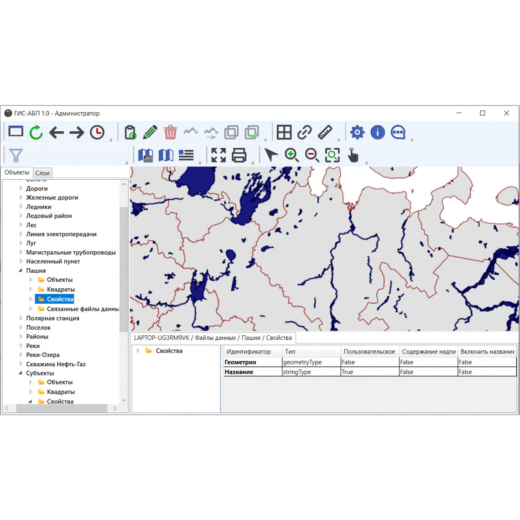Click the printer icon

pos(239,155)
